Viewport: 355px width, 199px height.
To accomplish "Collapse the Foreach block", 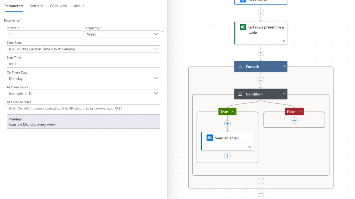I will (284, 66).
